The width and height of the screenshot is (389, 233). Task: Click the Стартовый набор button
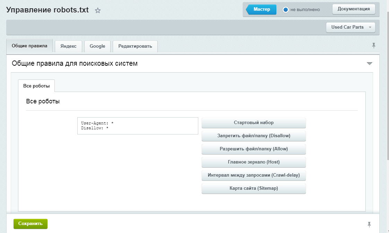(x=253, y=123)
